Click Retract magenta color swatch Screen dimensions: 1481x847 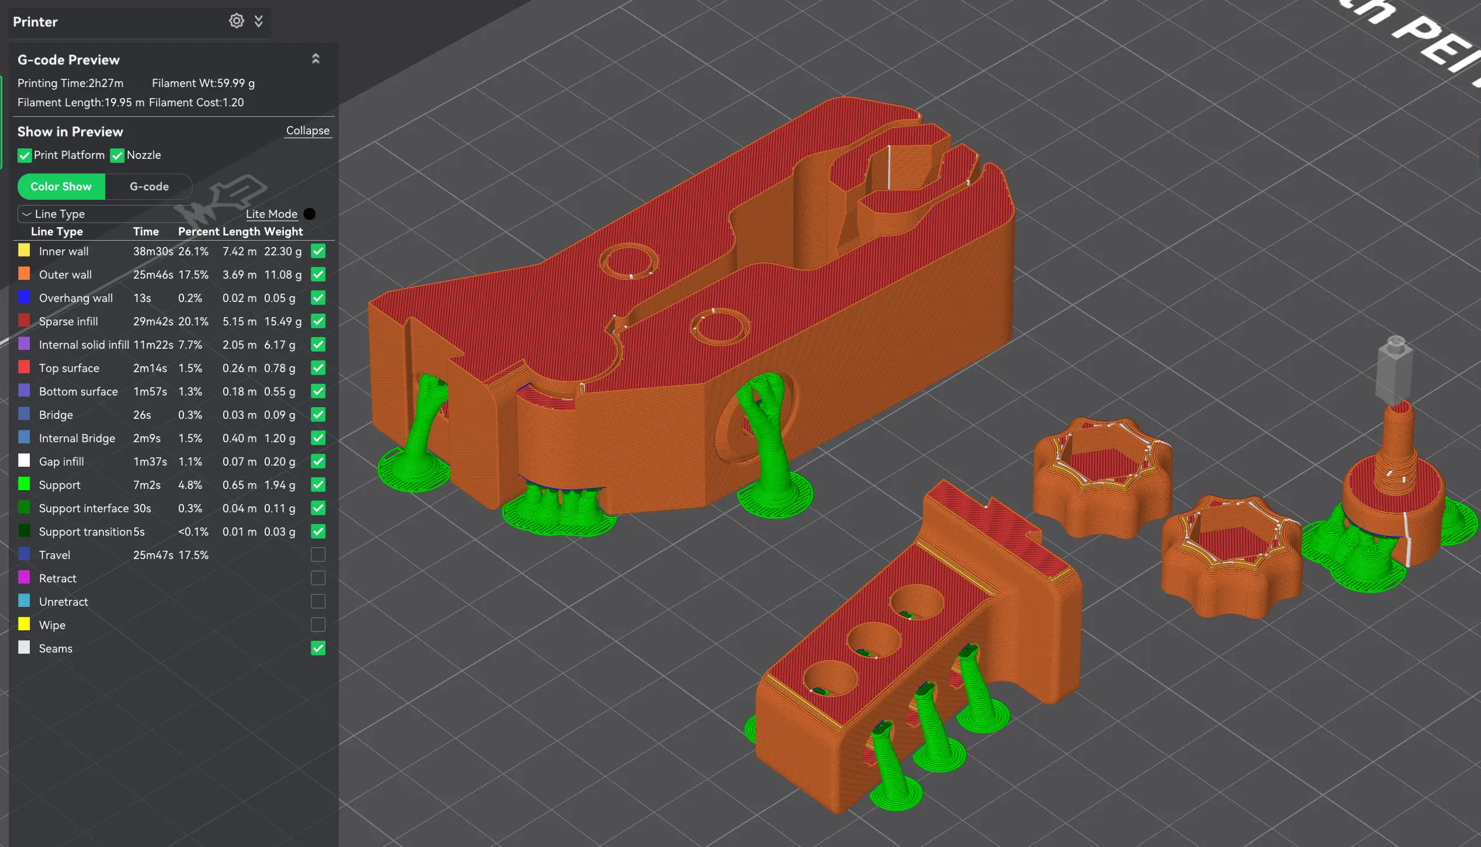pos(24,577)
